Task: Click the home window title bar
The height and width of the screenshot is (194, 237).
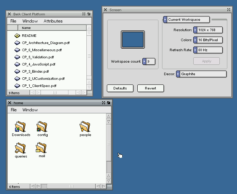Action: click(x=60, y=103)
